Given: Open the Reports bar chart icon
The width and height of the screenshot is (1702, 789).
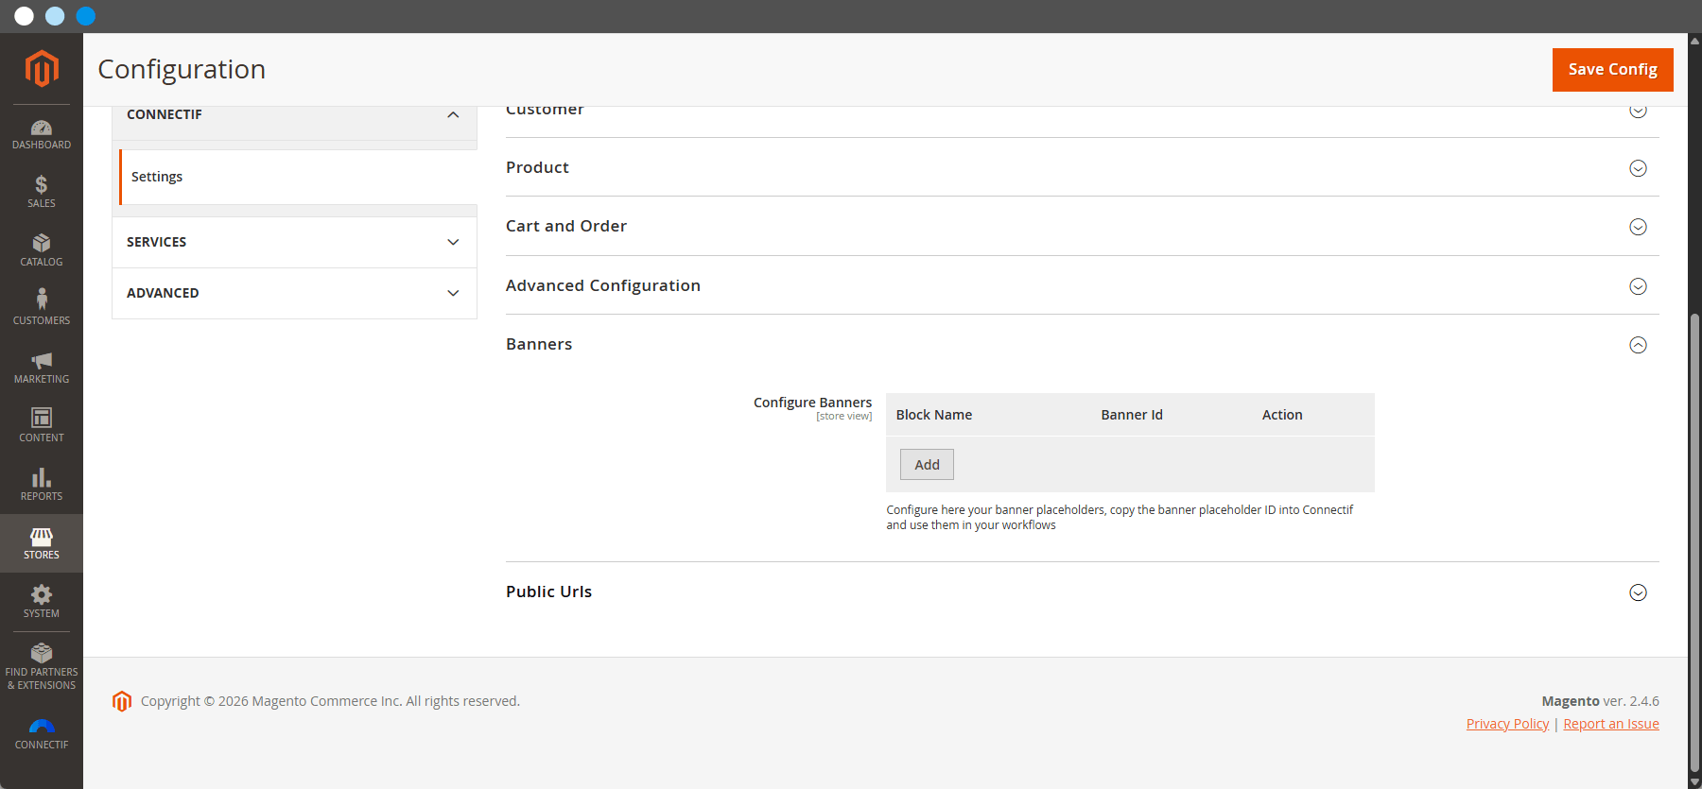Looking at the screenshot, I should pyautogui.click(x=42, y=477).
